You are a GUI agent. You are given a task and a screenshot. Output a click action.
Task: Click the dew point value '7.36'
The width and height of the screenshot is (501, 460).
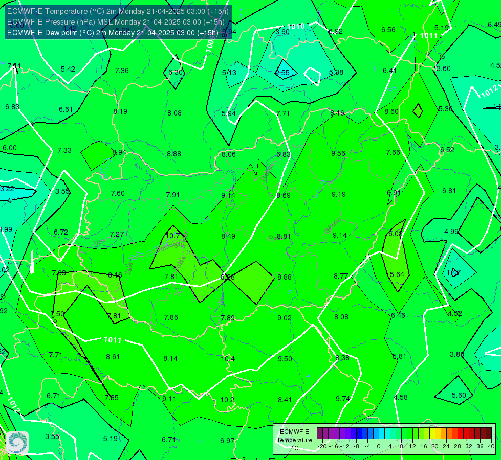[x=122, y=71]
